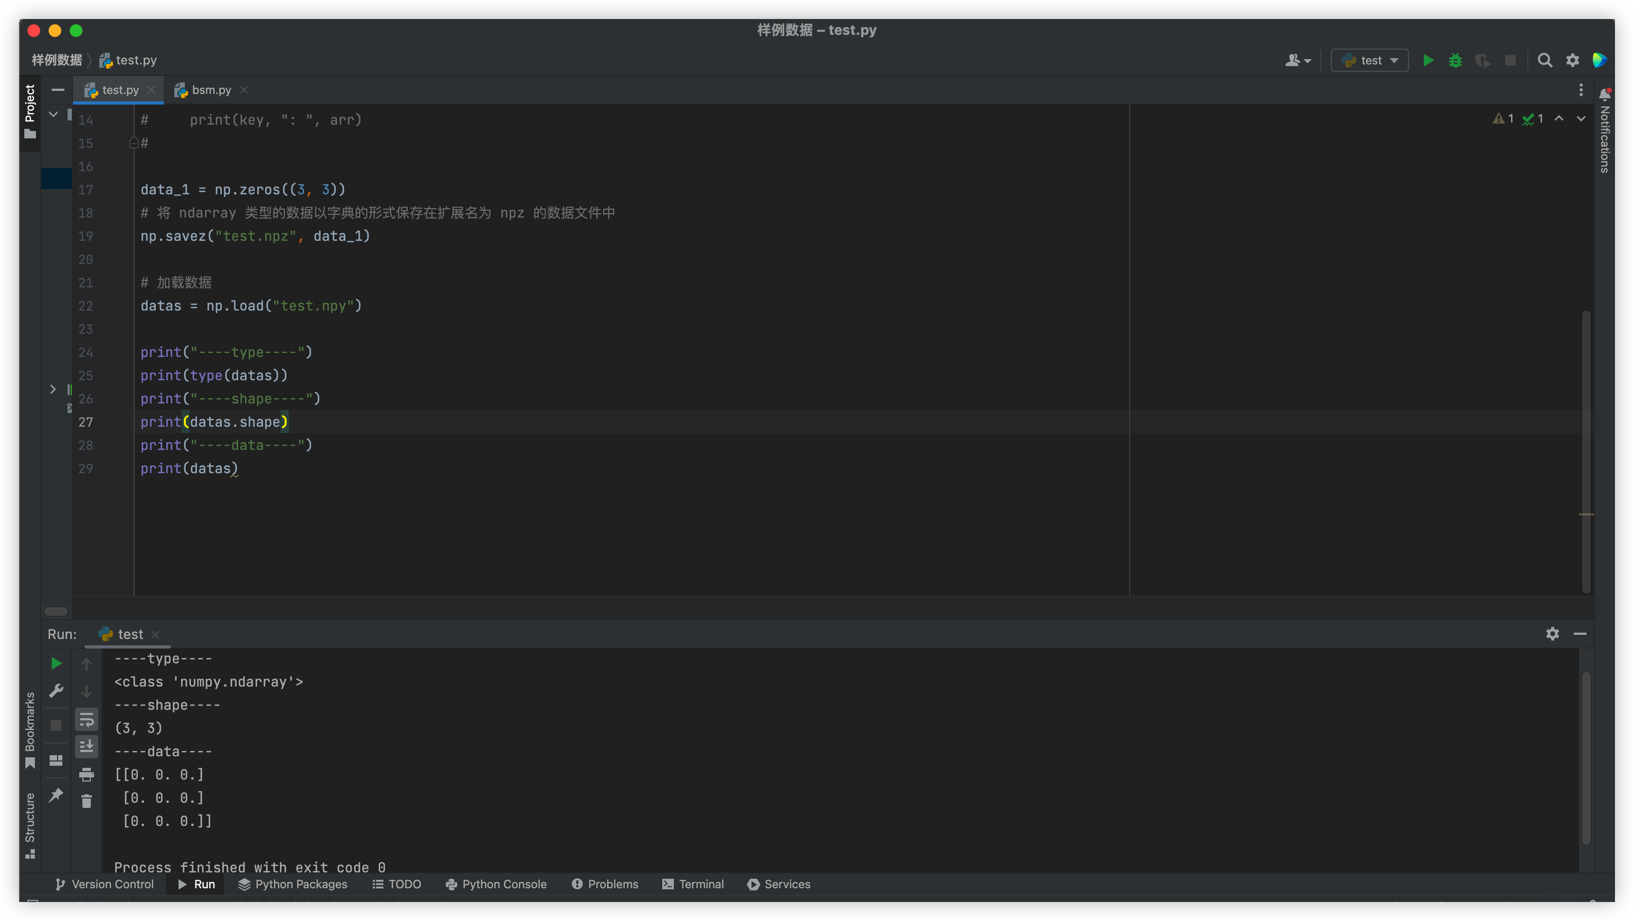The width and height of the screenshot is (1634, 921).
Task: Click the Debug bug icon
Action: click(x=1455, y=60)
